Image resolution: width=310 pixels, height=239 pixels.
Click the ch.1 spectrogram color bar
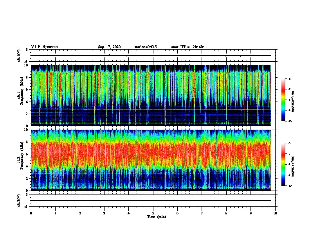click(283, 100)
